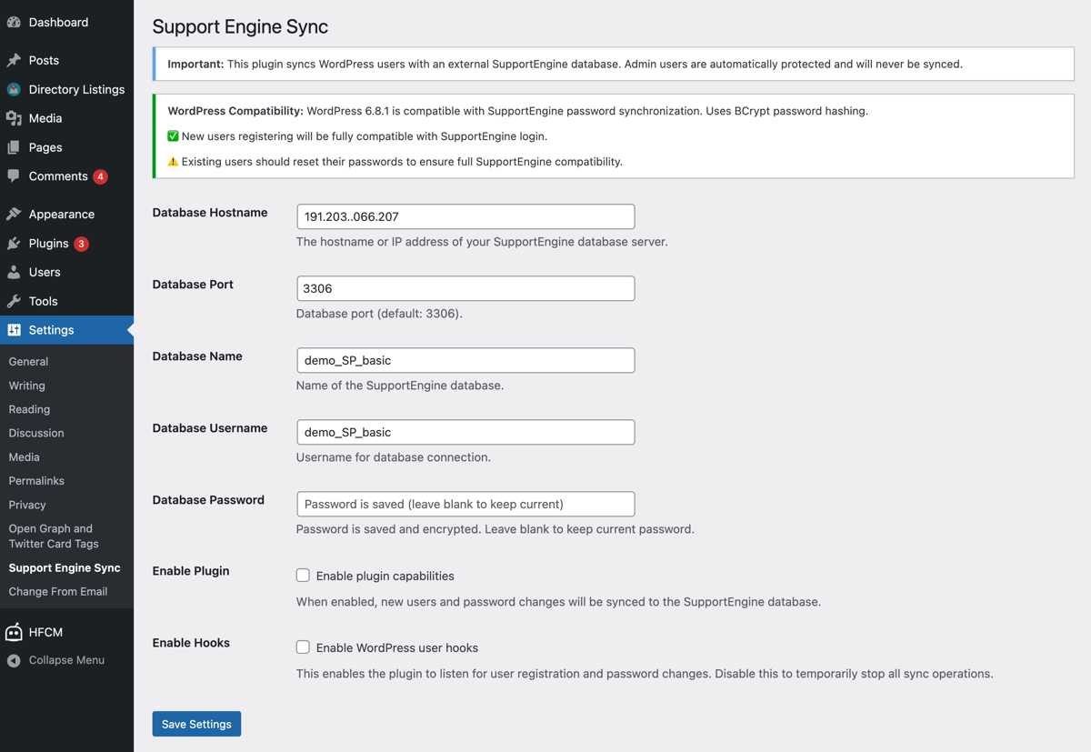Click the HFCM robot icon
The height and width of the screenshot is (752, 1091).
pos(14,632)
